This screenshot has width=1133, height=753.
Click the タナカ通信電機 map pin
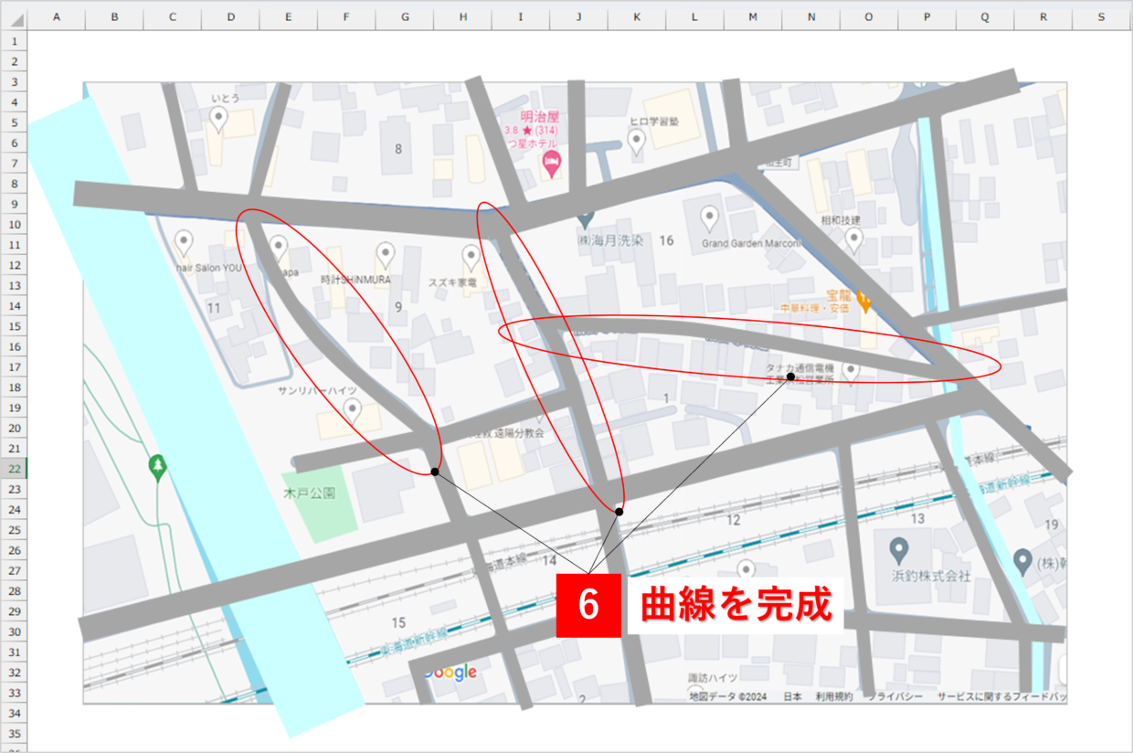(851, 372)
